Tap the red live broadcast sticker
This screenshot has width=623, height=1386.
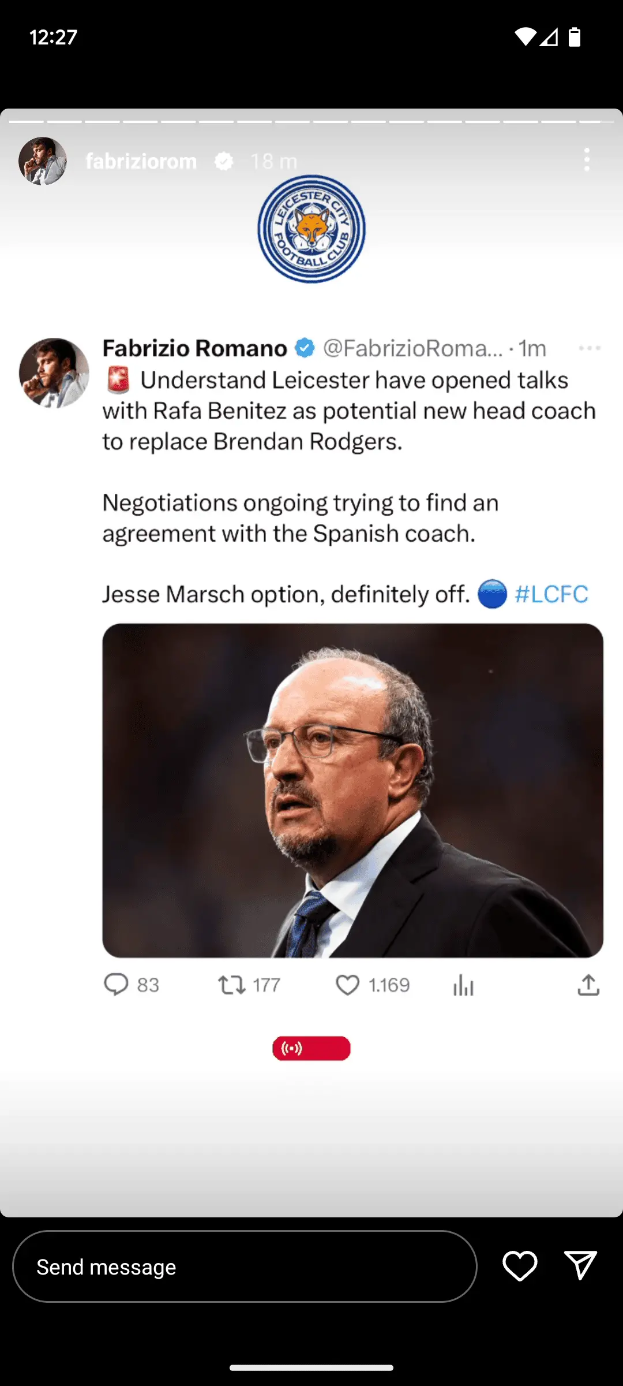click(x=311, y=1048)
